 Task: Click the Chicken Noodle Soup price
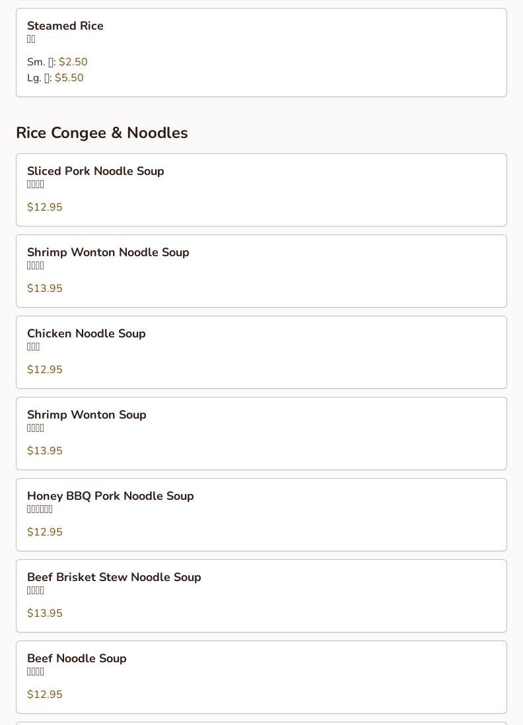(45, 370)
